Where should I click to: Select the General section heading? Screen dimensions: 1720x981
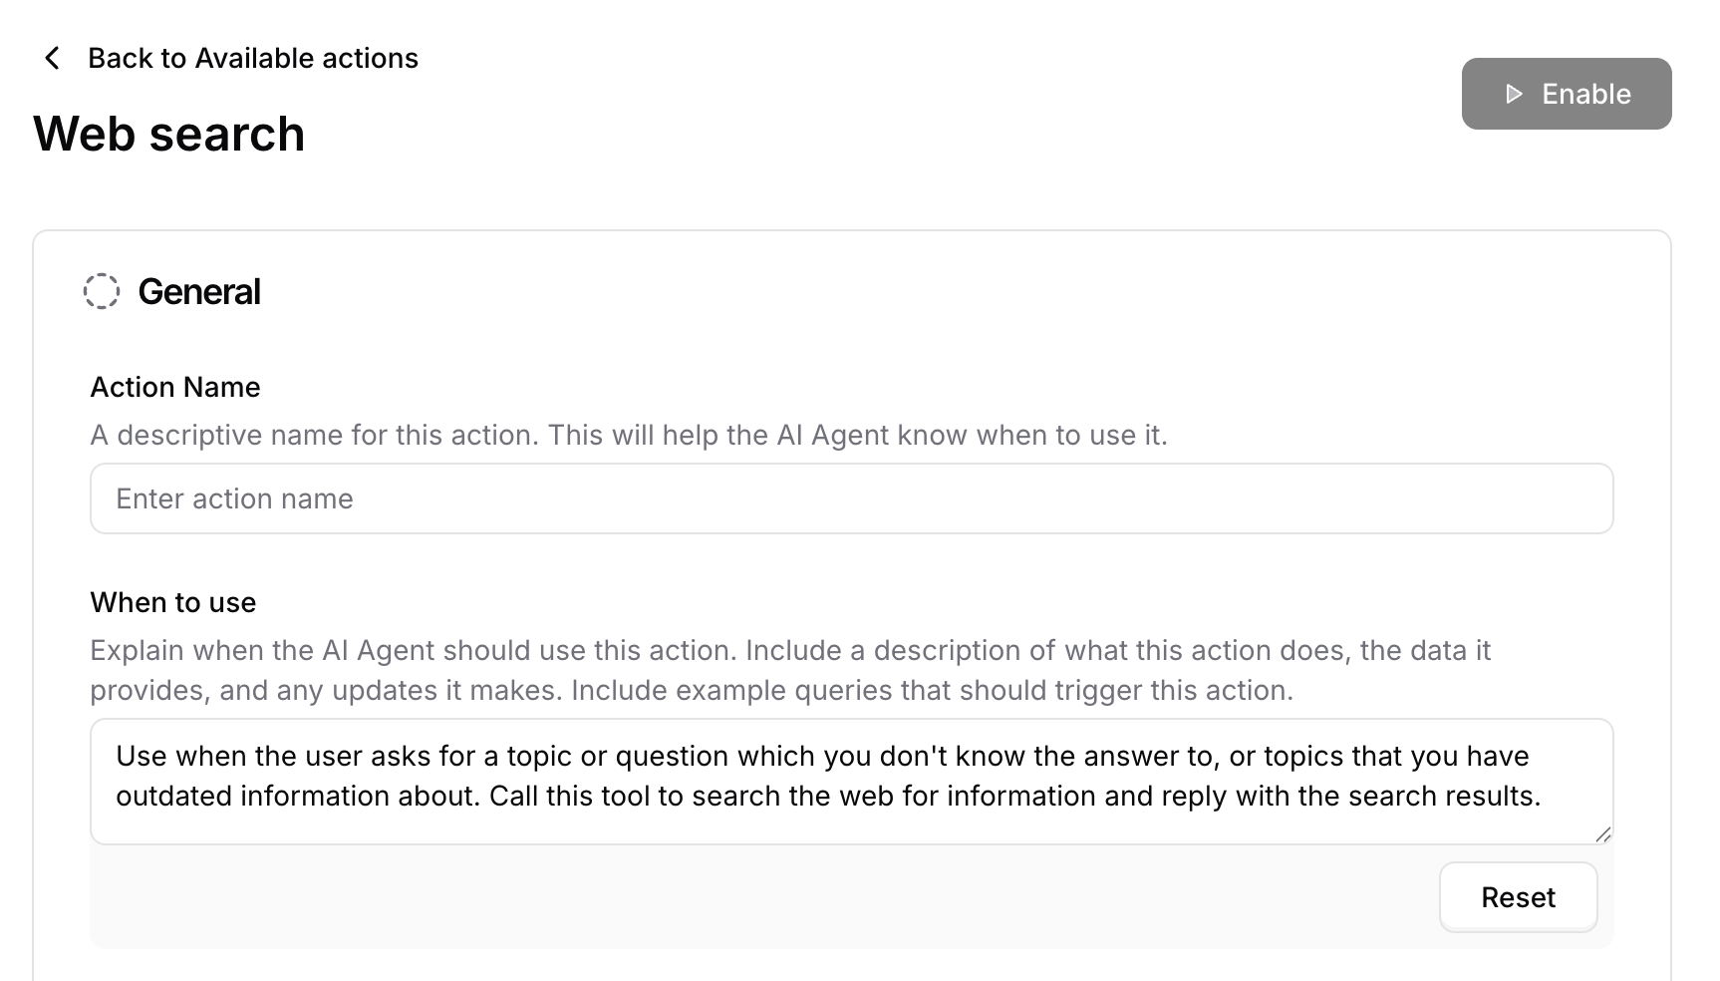click(199, 291)
